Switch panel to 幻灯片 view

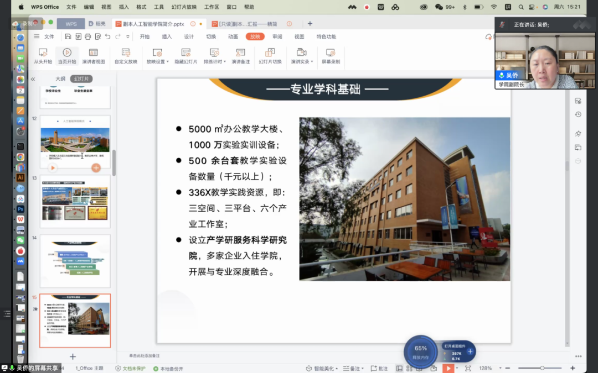point(81,79)
